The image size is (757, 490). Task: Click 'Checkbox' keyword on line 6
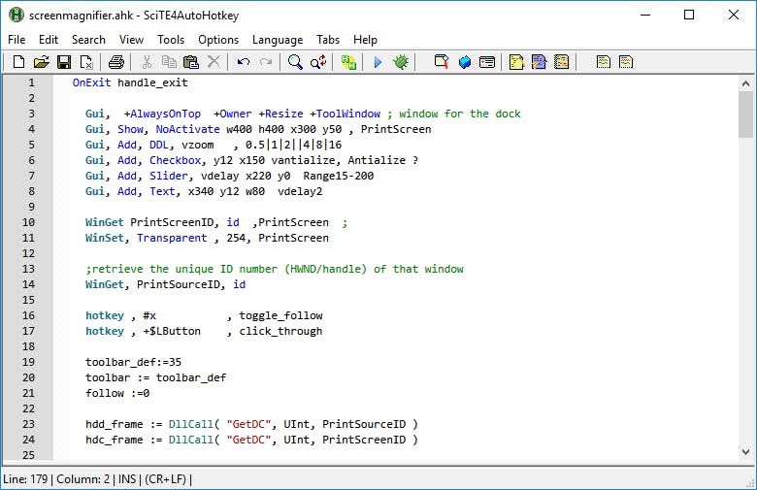point(175,160)
